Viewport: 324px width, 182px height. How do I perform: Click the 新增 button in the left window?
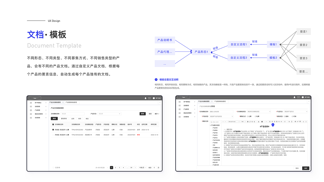pyautogui.click(x=54, y=119)
